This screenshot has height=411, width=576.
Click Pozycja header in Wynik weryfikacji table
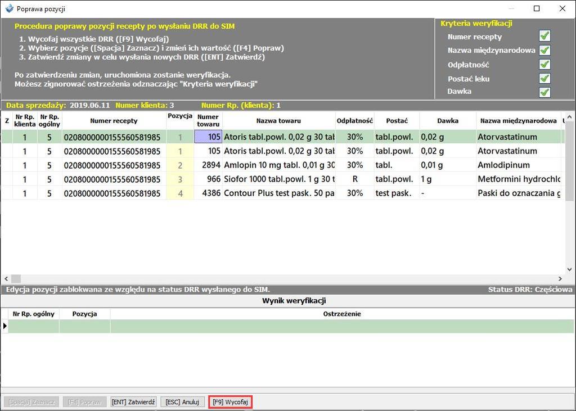pos(84,314)
